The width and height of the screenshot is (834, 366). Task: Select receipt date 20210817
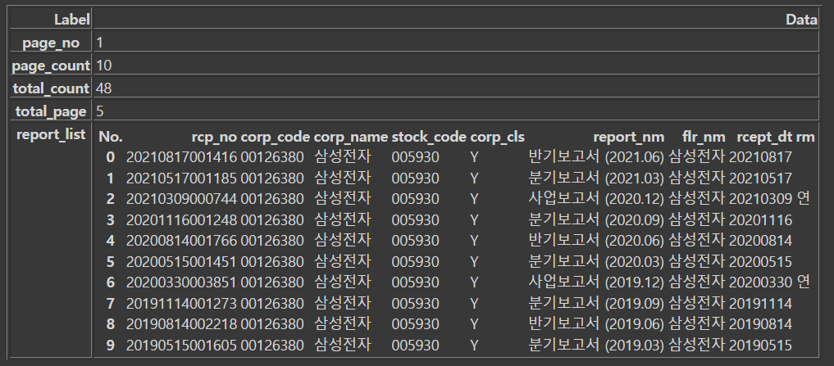(x=760, y=157)
